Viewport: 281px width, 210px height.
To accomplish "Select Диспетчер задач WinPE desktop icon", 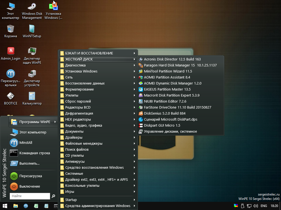I will [32, 56].
